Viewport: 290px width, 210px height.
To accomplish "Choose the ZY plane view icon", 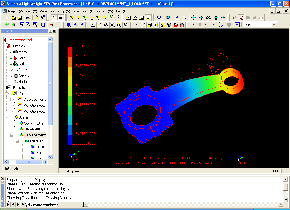I will [x=84, y=18].
